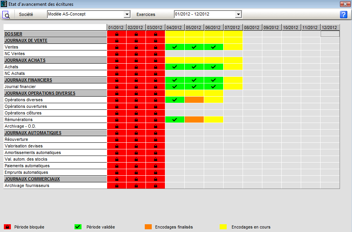This screenshot has height=232, width=352.
Task: Select the 07/2012 column header
Action: click(x=233, y=28)
